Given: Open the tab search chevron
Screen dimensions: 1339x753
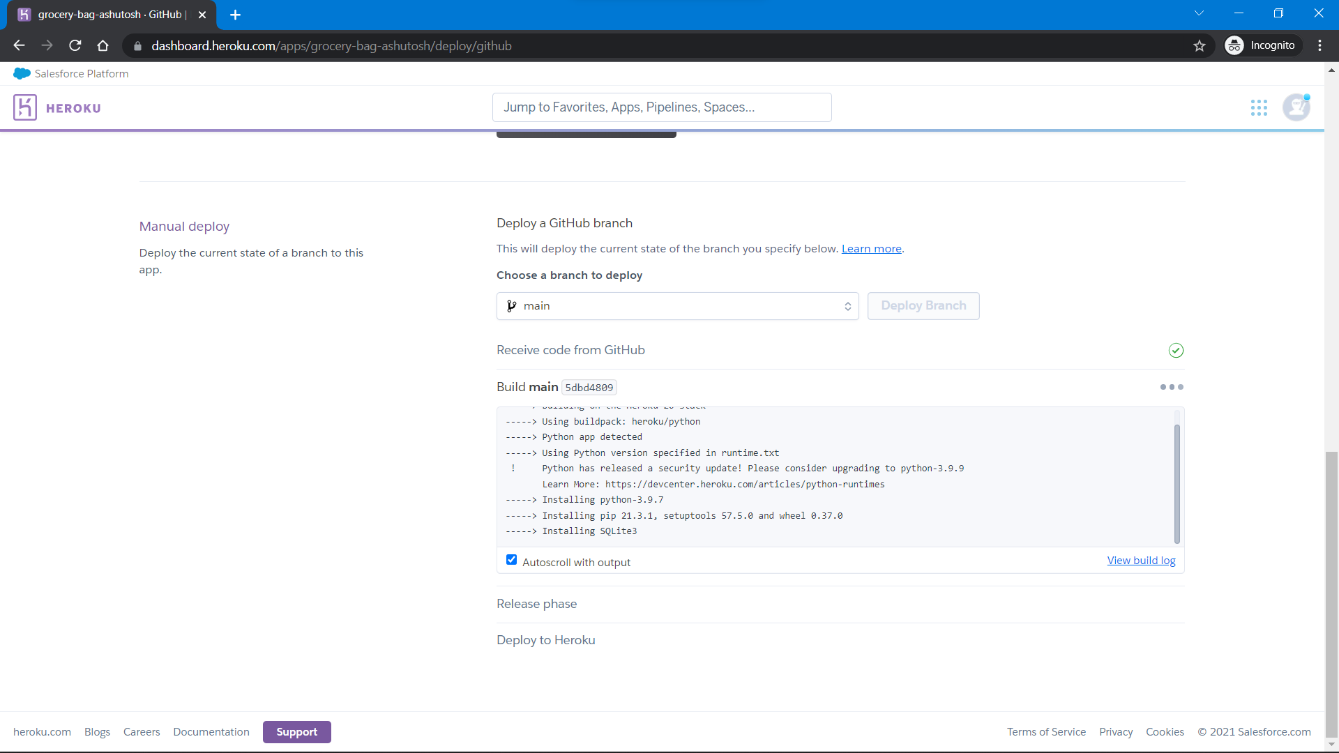Looking at the screenshot, I should click(x=1199, y=13).
